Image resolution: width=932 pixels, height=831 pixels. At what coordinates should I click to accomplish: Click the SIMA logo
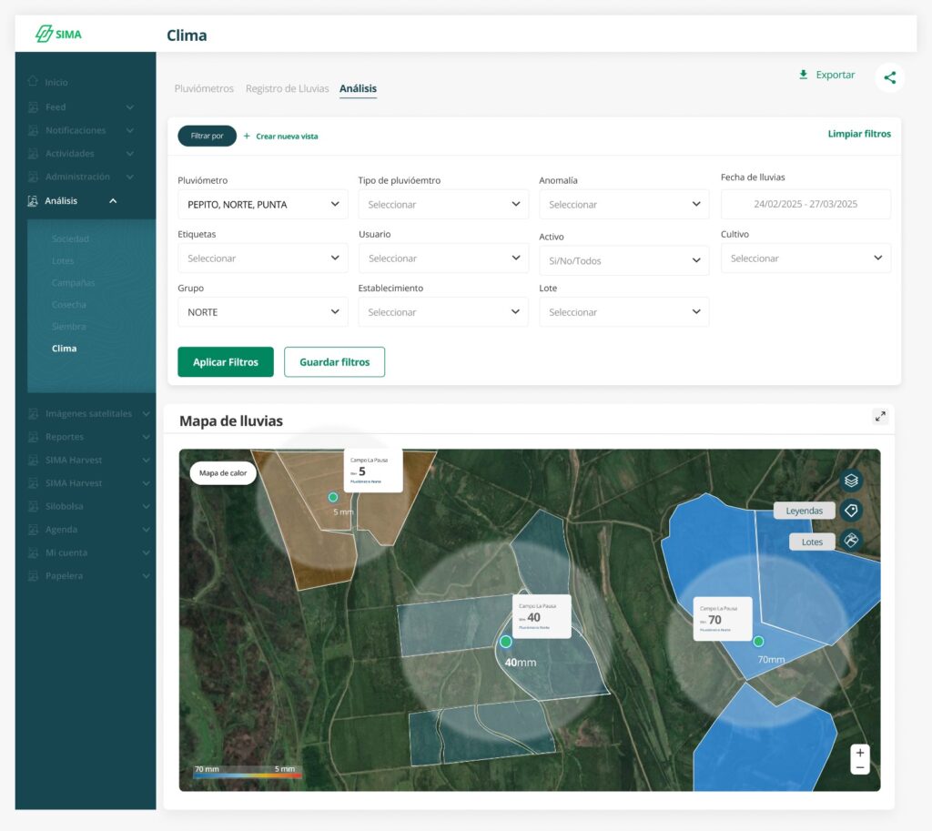tap(58, 35)
